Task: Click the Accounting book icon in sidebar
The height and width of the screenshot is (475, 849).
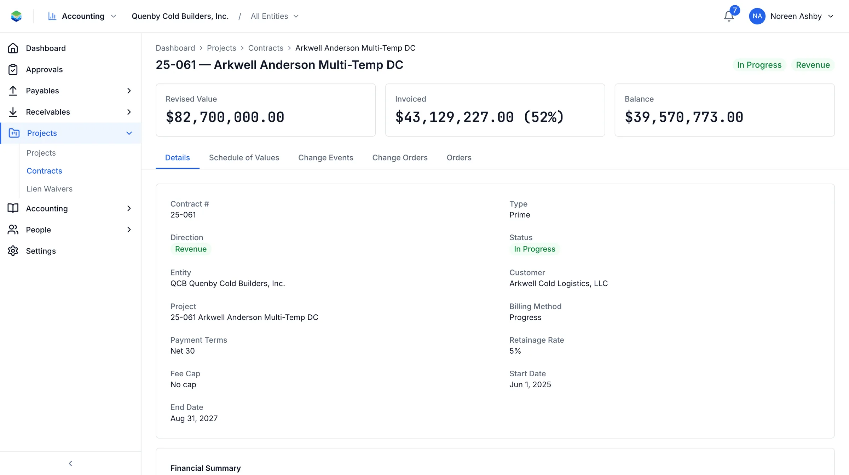Action: [x=13, y=208]
